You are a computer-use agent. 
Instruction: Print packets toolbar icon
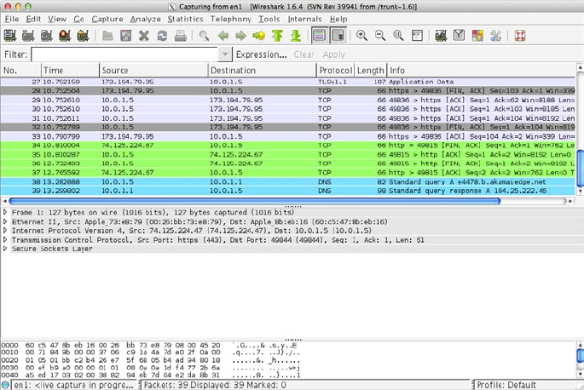coord(180,36)
